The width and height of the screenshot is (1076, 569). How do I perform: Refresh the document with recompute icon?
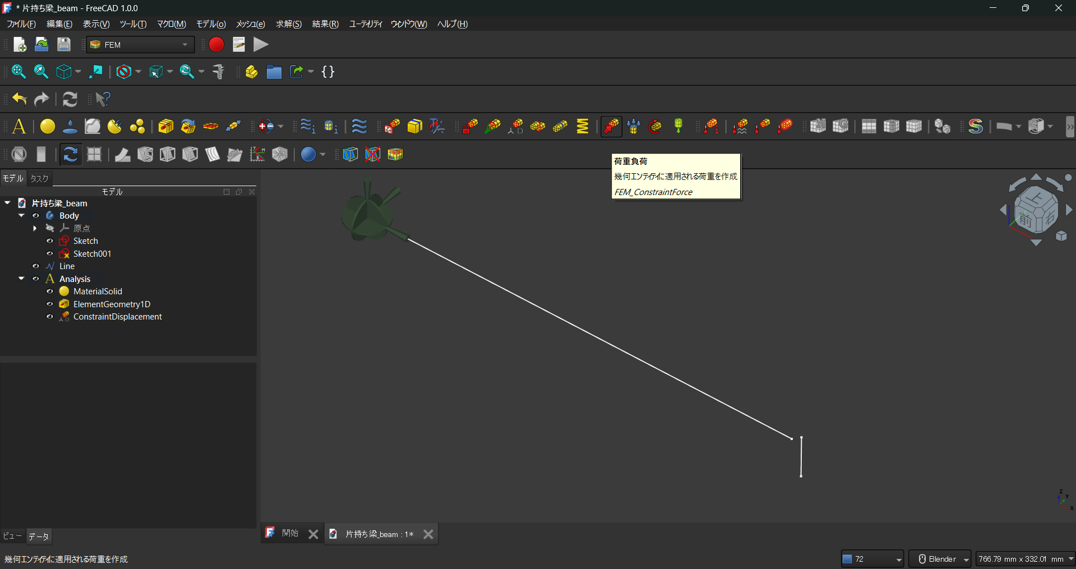click(x=70, y=99)
